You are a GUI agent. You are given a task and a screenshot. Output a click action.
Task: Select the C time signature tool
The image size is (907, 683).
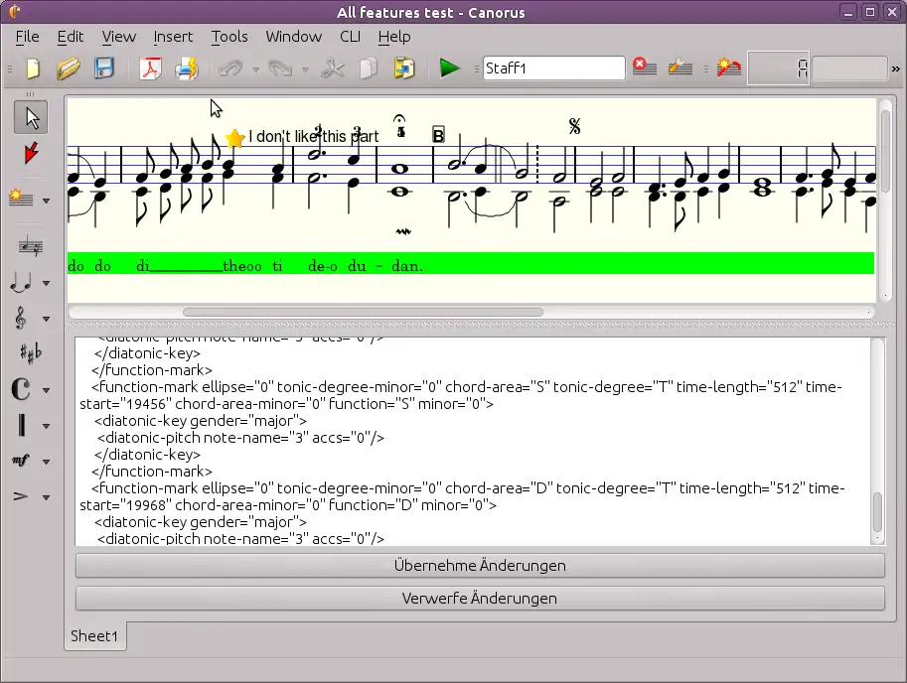point(22,389)
